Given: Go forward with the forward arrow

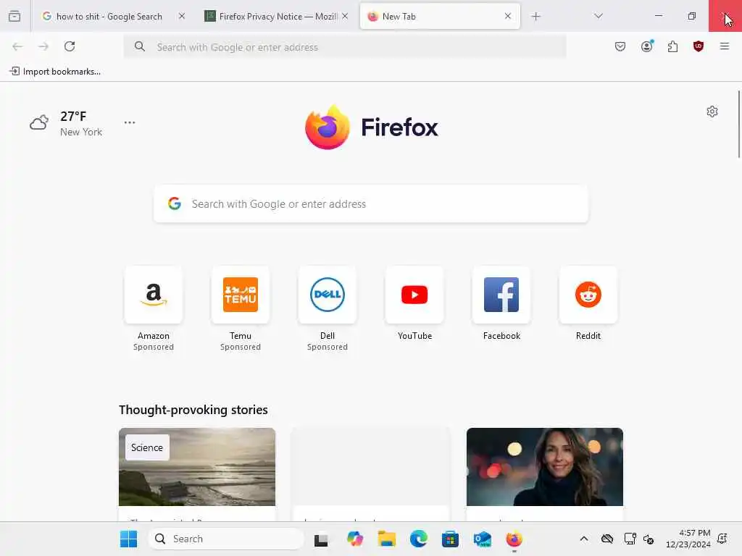Looking at the screenshot, I should 43,46.
